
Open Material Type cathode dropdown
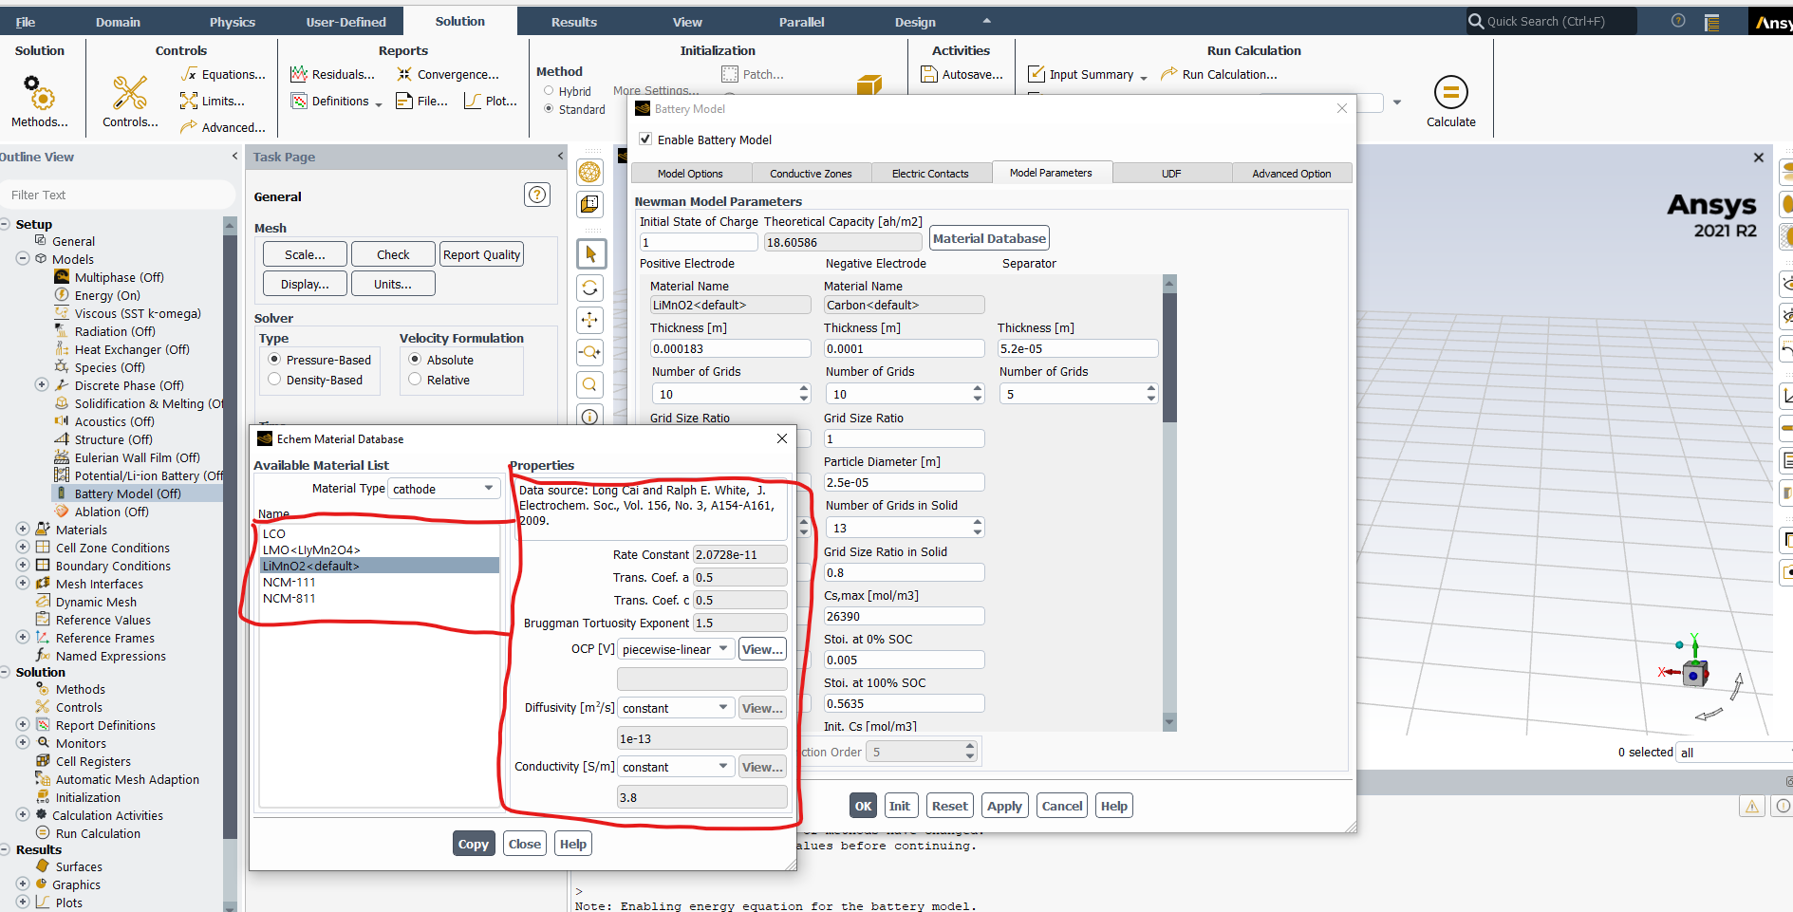click(444, 489)
